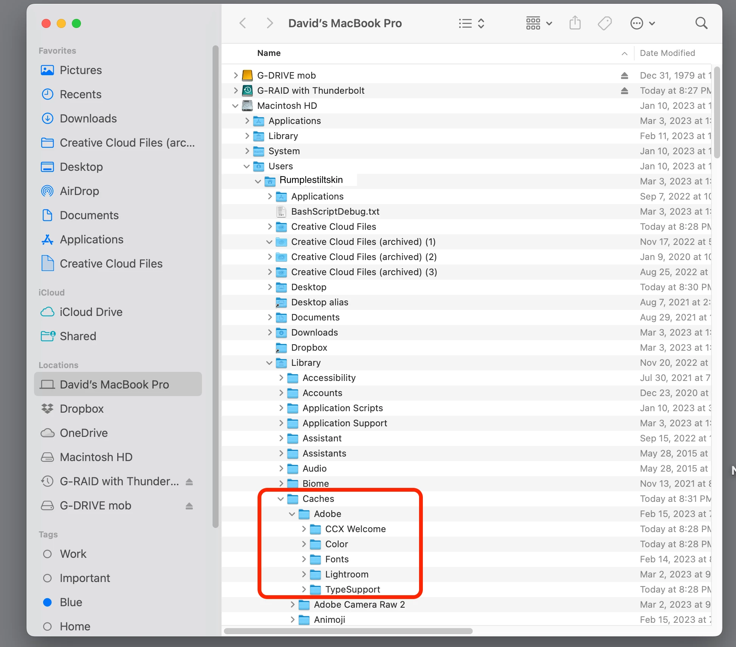Click the horizontal scrollbar at bottom

coord(348,631)
